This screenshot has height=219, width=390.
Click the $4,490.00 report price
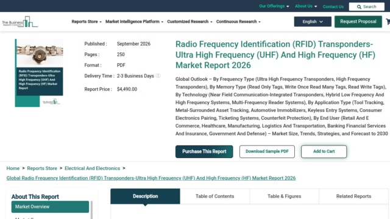pyautogui.click(x=127, y=89)
